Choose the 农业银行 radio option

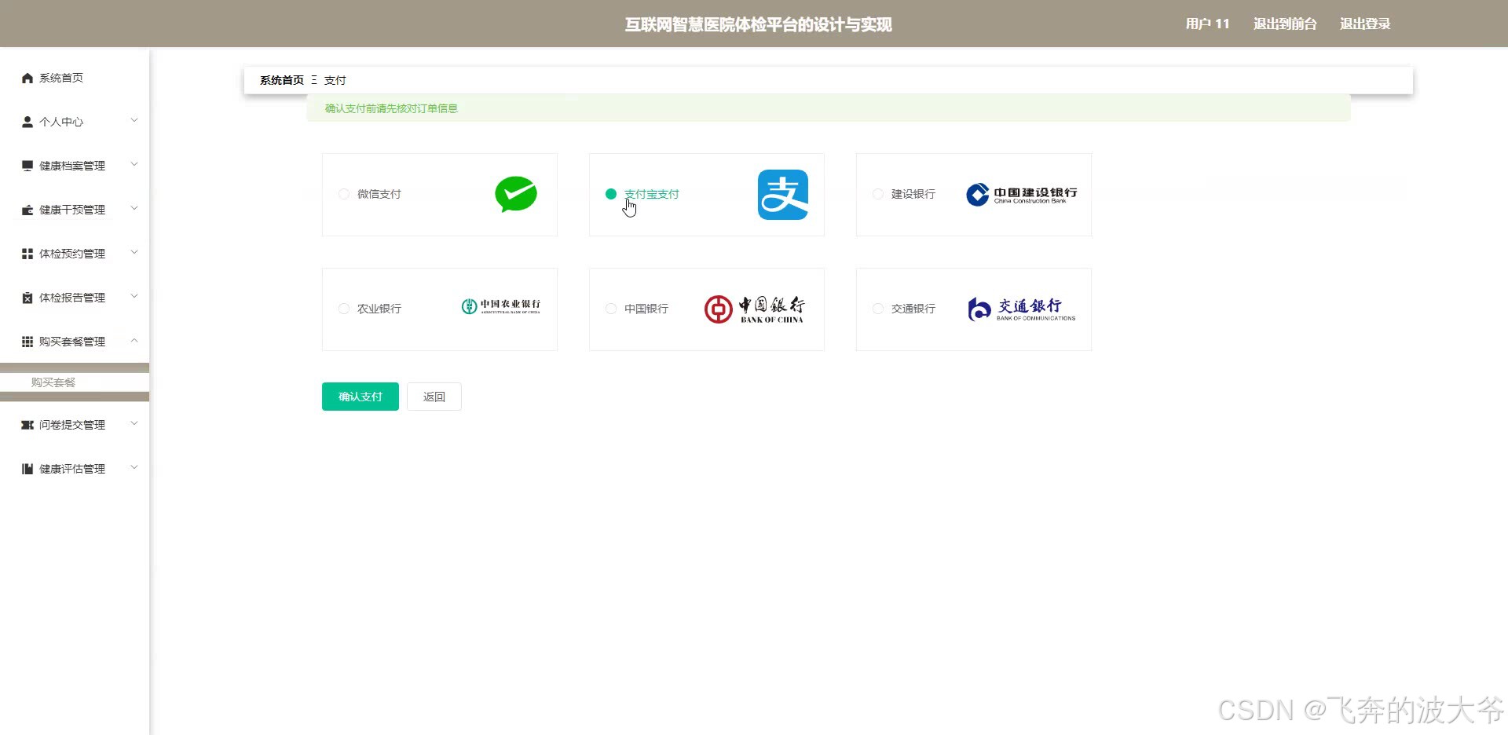coord(344,309)
